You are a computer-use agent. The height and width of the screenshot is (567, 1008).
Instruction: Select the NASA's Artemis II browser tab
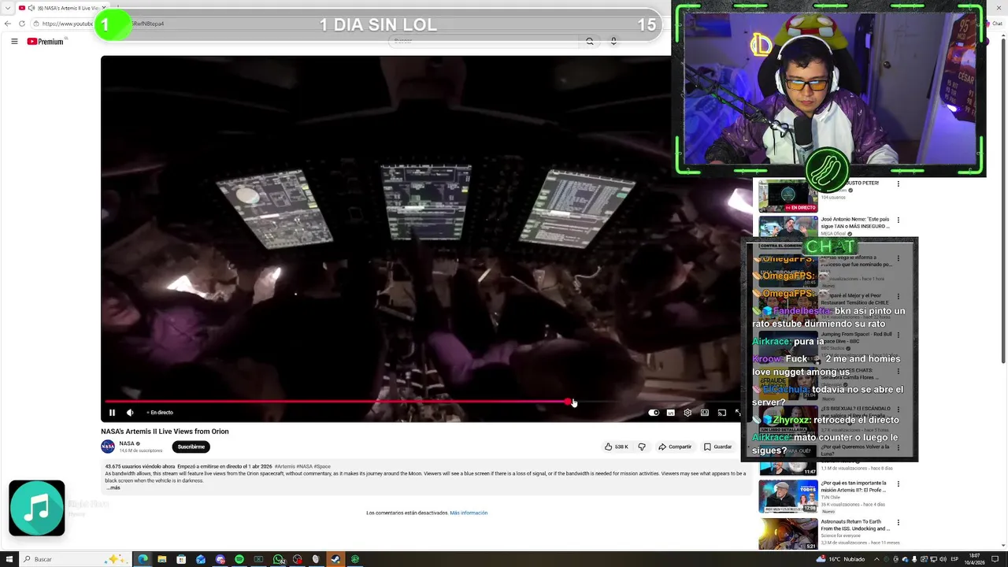point(63,8)
